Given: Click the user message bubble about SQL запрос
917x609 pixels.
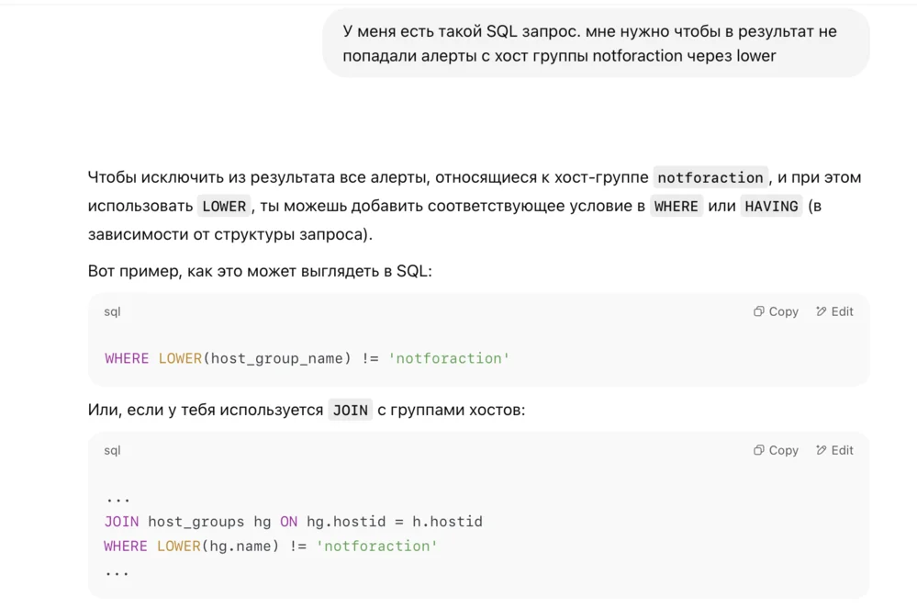Looking at the screenshot, I should tap(595, 43).
